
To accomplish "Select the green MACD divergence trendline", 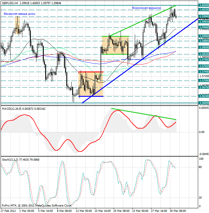I will pos(144,114).
